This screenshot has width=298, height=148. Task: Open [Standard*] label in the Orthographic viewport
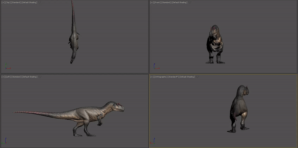[173, 77]
